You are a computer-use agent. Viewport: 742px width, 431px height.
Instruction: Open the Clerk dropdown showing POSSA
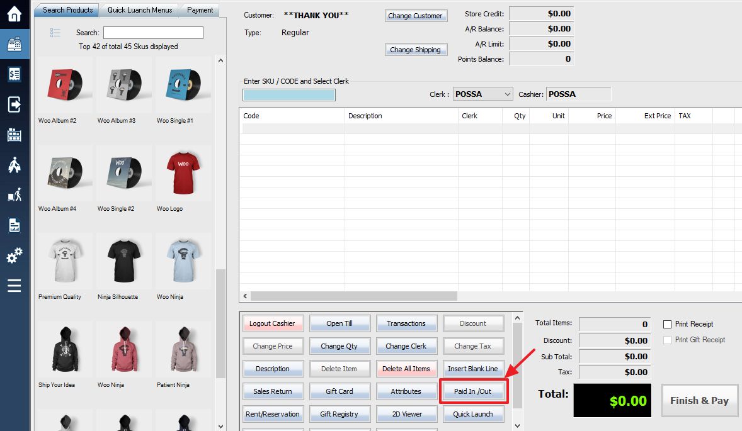(x=482, y=94)
